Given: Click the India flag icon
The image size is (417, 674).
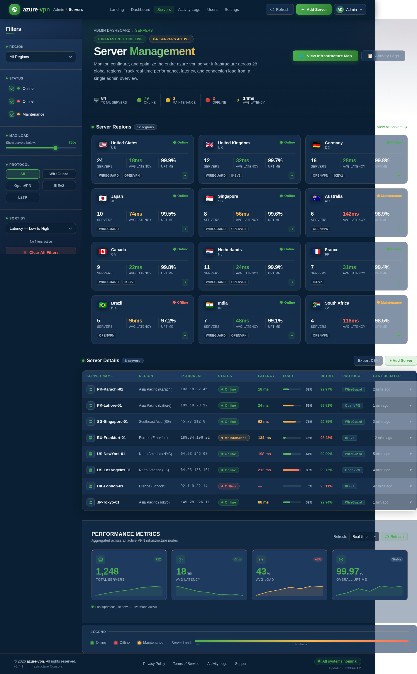Looking at the screenshot, I should point(209,305).
